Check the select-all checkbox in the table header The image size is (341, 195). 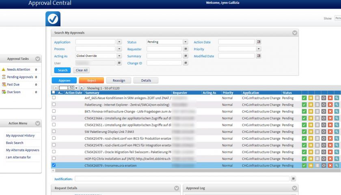(54, 93)
